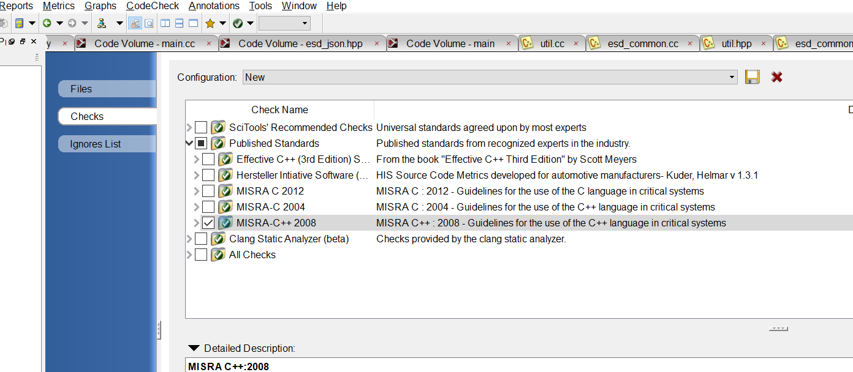Check the SciTools' Recommended Checks checkbox
Image resolution: width=853 pixels, height=372 pixels.
pos(201,127)
